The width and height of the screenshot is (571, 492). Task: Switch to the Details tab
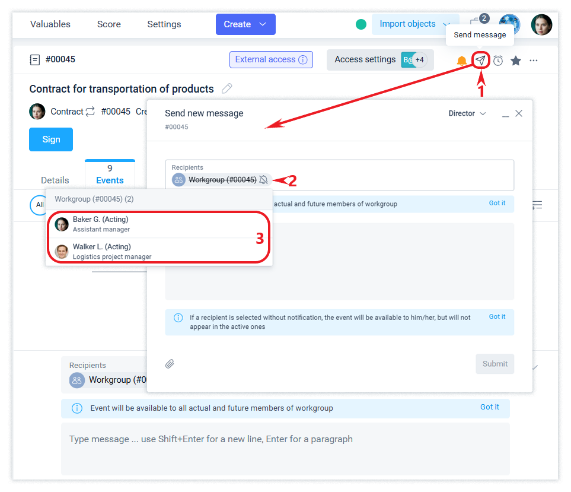[x=55, y=180]
